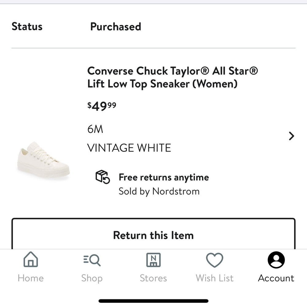
Task: Click the Purchased status label
Action: [115, 27]
